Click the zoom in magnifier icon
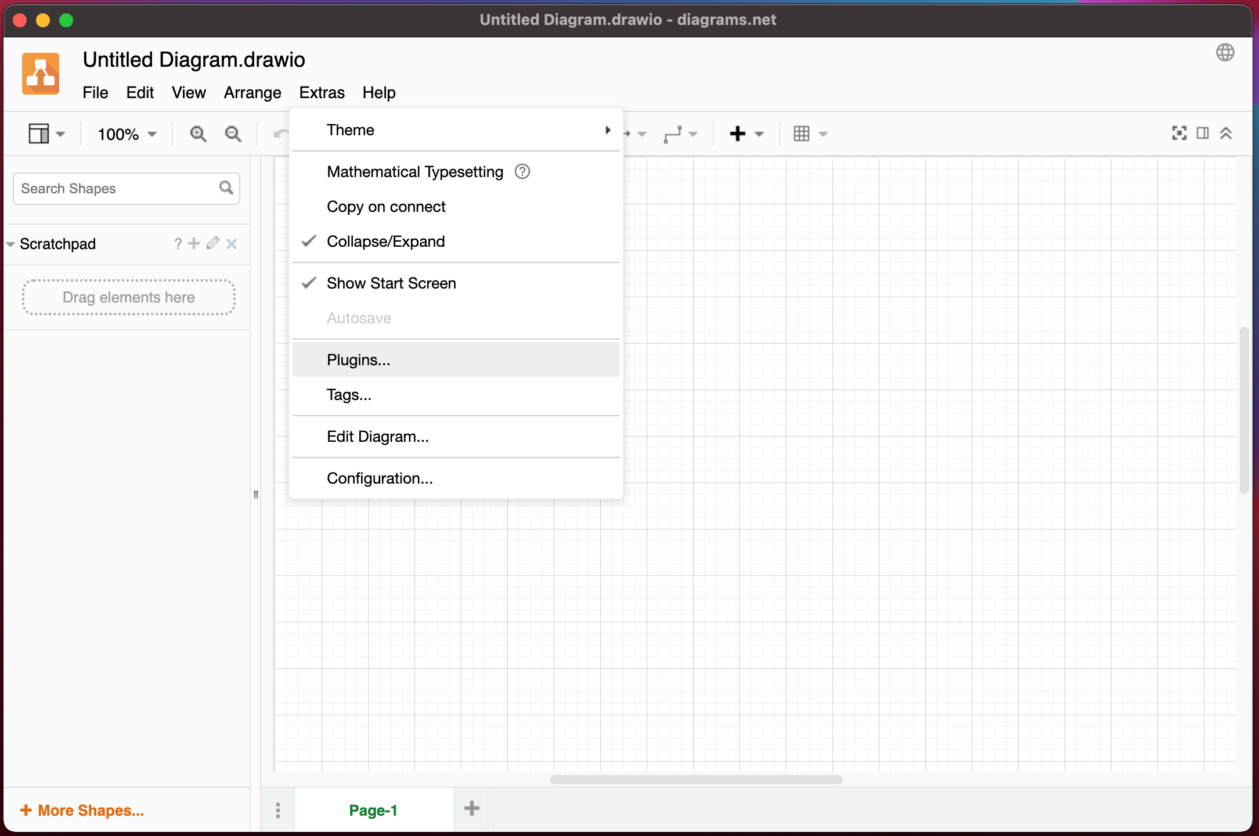 (x=199, y=134)
